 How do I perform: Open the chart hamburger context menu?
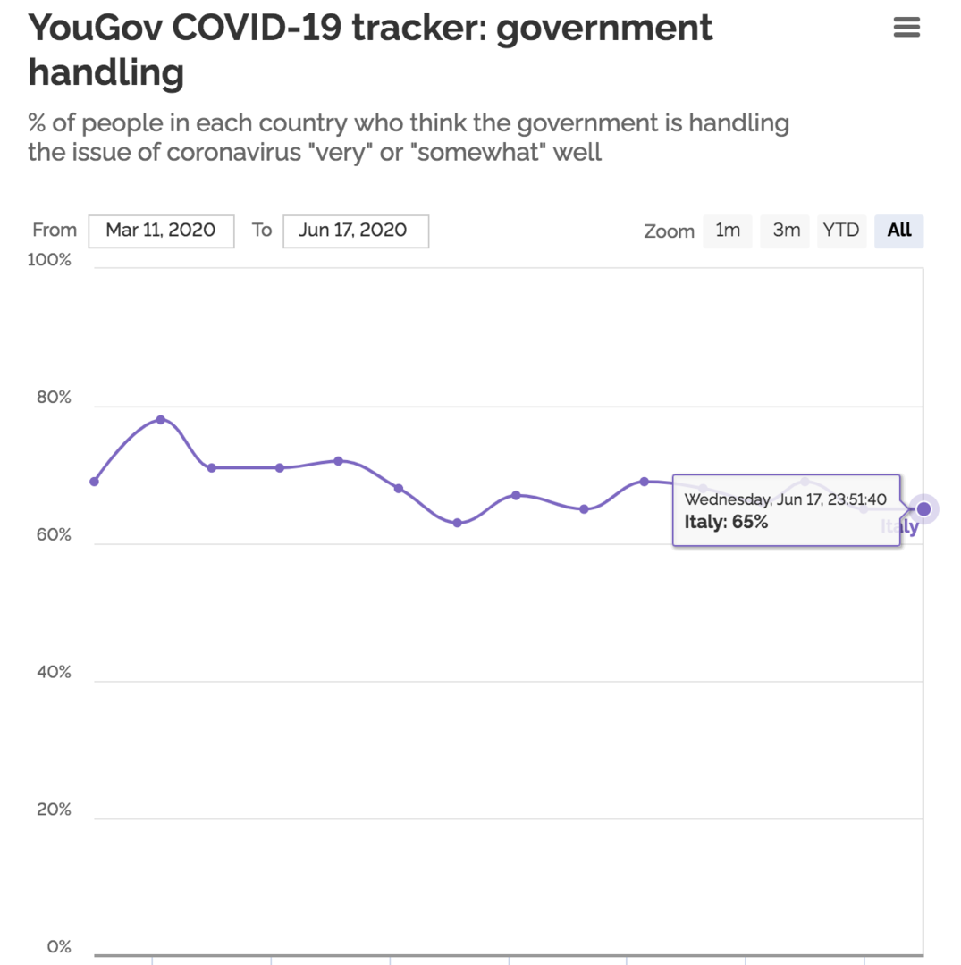(x=906, y=27)
